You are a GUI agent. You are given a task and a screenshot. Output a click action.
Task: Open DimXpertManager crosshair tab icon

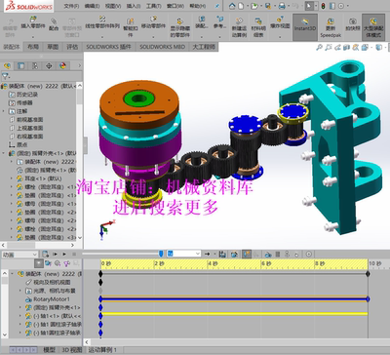pos(49,65)
